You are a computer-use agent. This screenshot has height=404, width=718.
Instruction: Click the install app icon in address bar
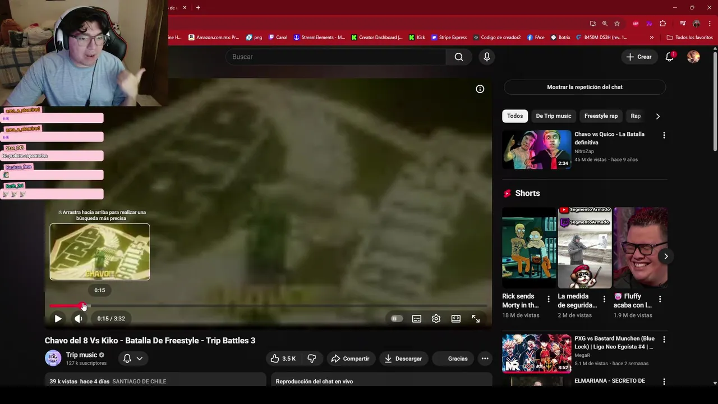pyautogui.click(x=593, y=24)
